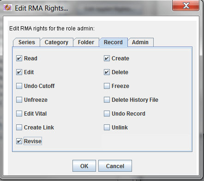Check the Freeze checkbox

107,86
